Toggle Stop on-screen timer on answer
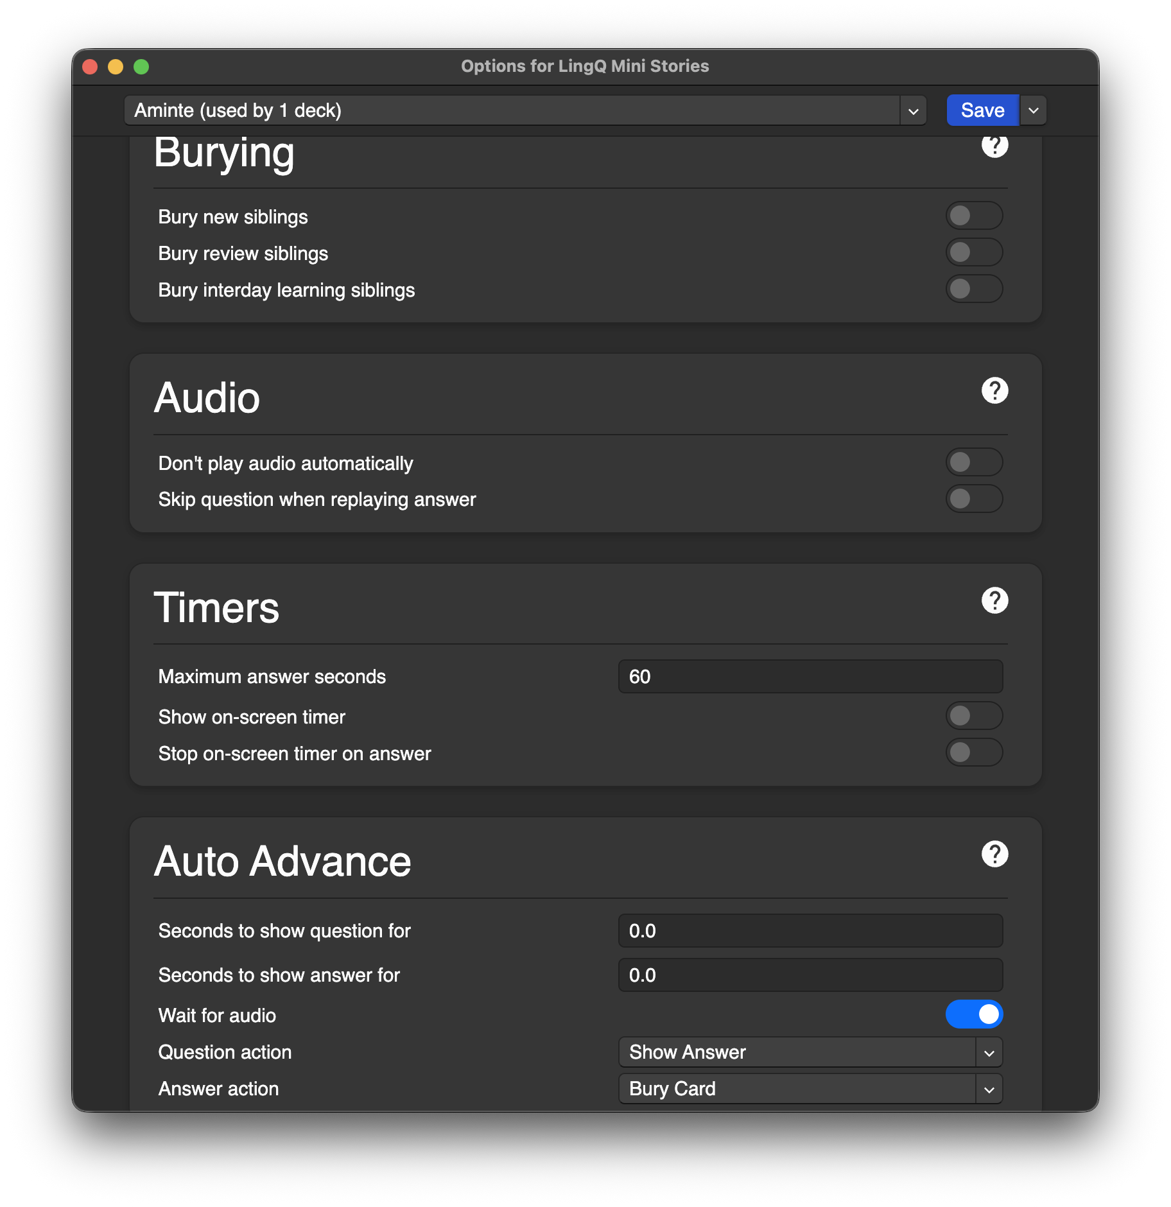 coord(974,752)
